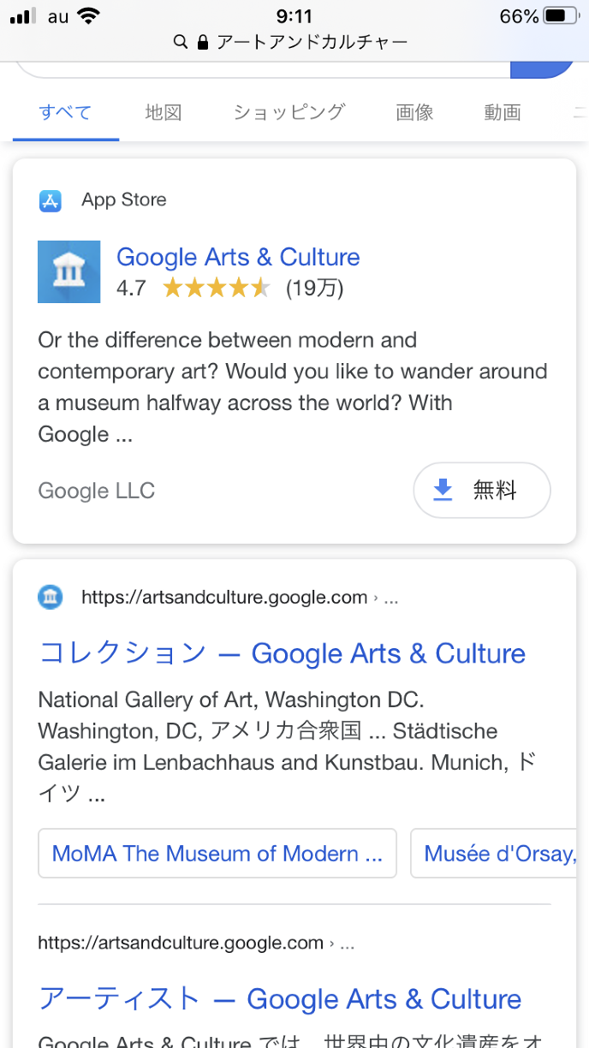Open the ショッピング tab
589x1048 pixels.
click(289, 112)
